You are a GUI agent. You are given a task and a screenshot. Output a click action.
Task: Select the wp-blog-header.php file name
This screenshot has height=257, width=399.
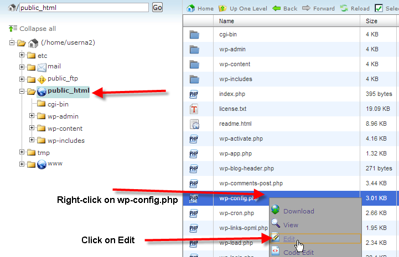[x=246, y=168]
